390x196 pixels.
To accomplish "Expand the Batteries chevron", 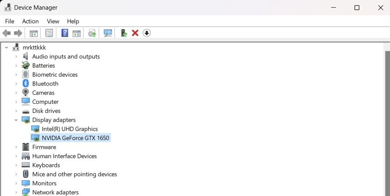I will 16,66.
